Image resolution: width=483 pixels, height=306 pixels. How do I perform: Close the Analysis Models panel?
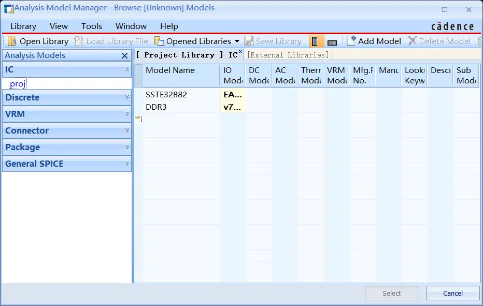click(124, 56)
